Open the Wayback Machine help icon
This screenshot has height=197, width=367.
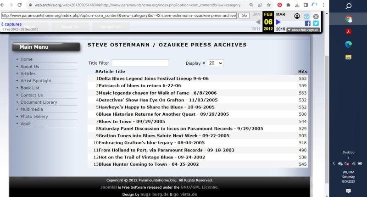pyautogui.click(x=306, y=16)
